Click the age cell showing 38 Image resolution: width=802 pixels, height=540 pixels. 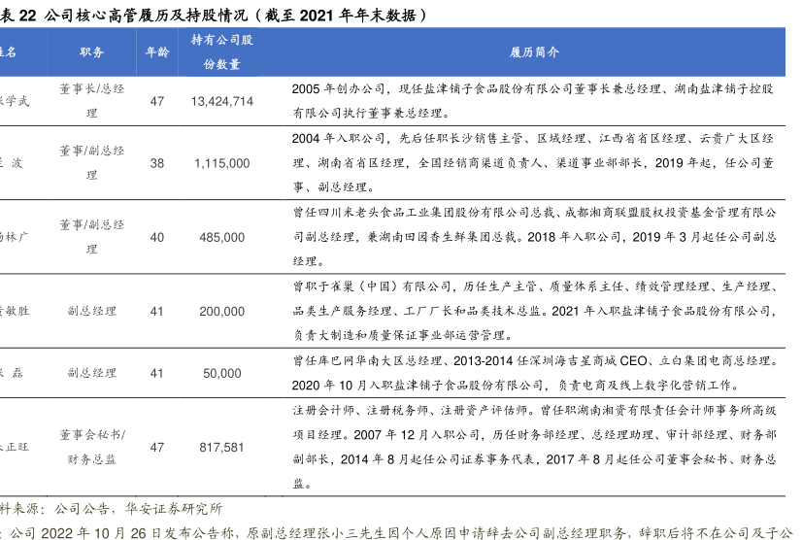coord(157,164)
